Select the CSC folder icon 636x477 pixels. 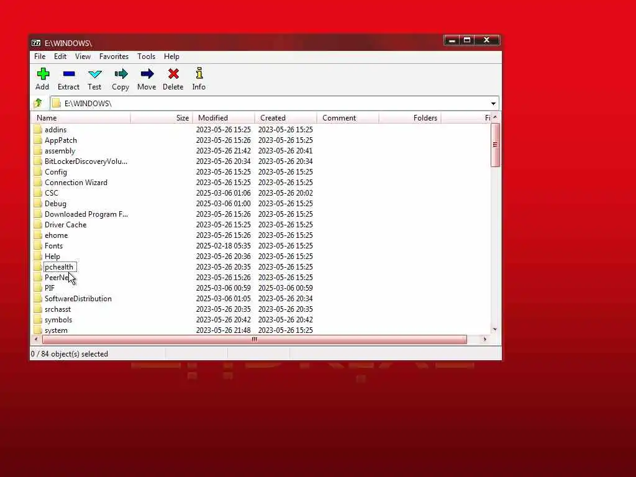tap(38, 193)
